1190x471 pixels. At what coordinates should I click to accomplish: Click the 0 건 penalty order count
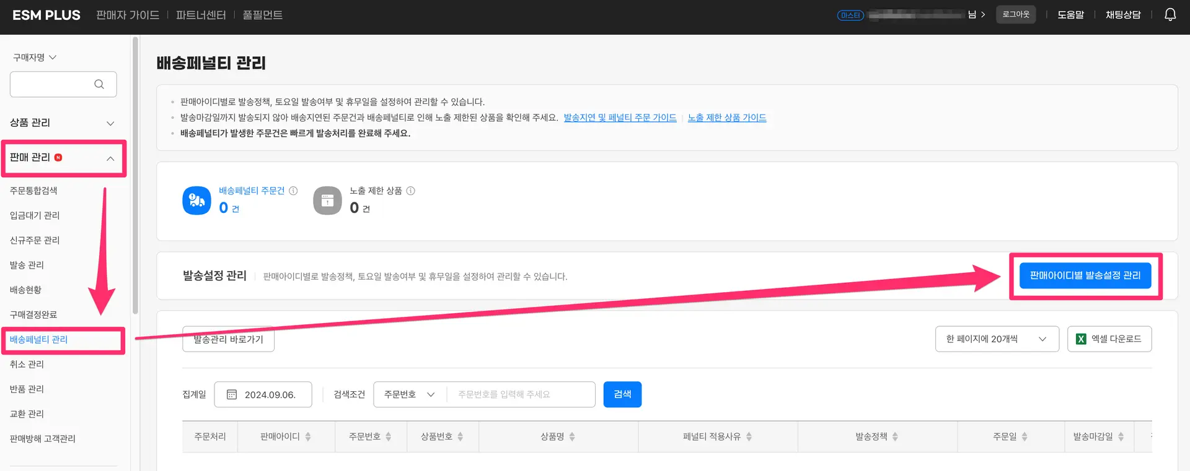tap(229, 208)
